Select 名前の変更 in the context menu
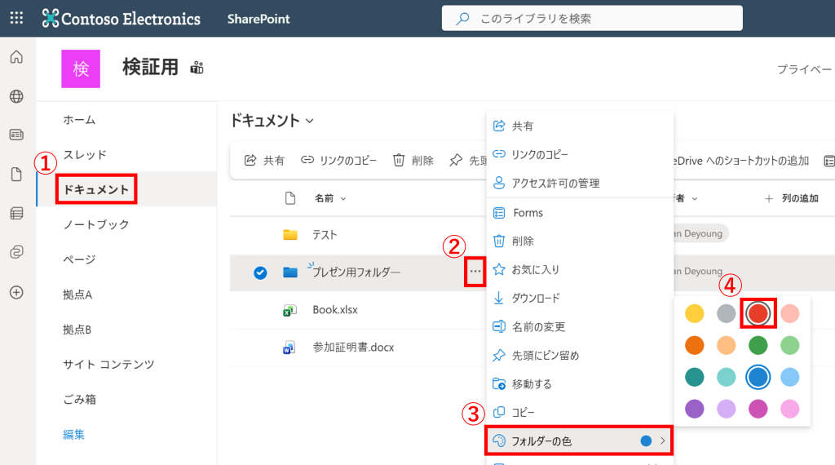 click(x=537, y=326)
